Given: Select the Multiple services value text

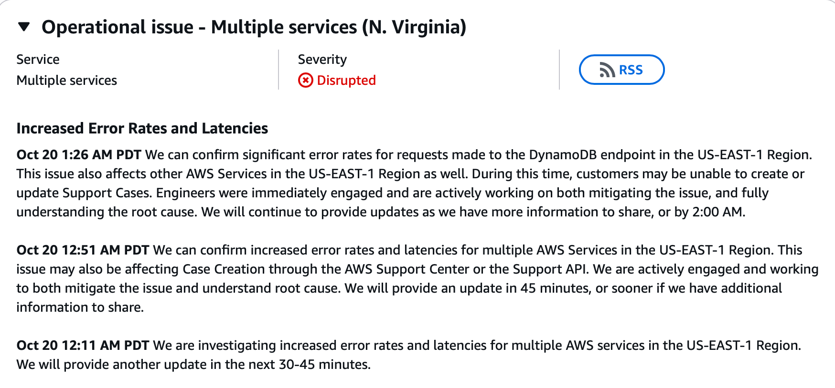Looking at the screenshot, I should click(66, 80).
